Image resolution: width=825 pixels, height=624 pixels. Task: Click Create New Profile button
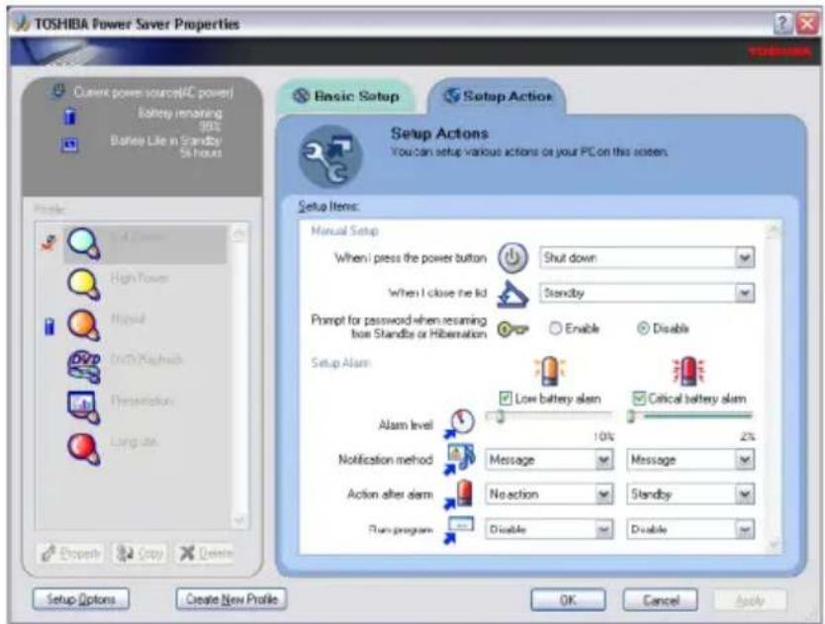coord(231,599)
